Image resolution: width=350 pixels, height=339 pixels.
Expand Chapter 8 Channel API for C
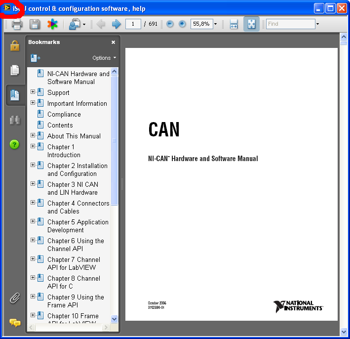click(x=33, y=278)
